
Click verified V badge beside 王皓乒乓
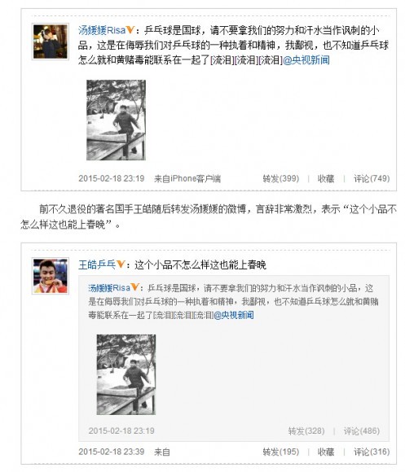tap(121, 264)
